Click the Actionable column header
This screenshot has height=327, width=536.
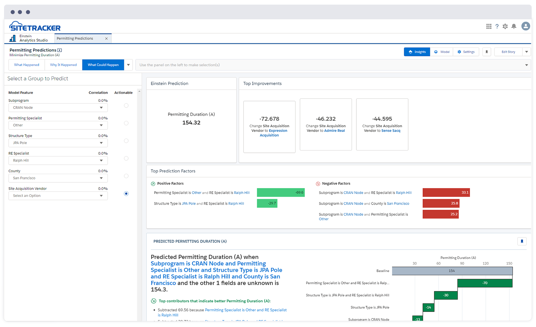coord(123,93)
